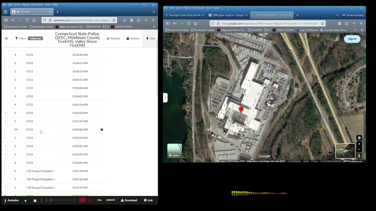Open Tools menu in OpenMHz window
Image resolution: width=376 pixels, height=211 pixels.
(x=48, y=5)
